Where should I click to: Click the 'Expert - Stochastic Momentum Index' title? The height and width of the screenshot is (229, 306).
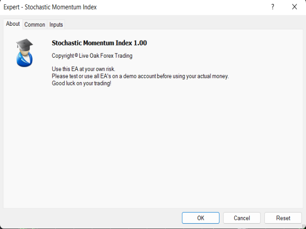click(50, 7)
